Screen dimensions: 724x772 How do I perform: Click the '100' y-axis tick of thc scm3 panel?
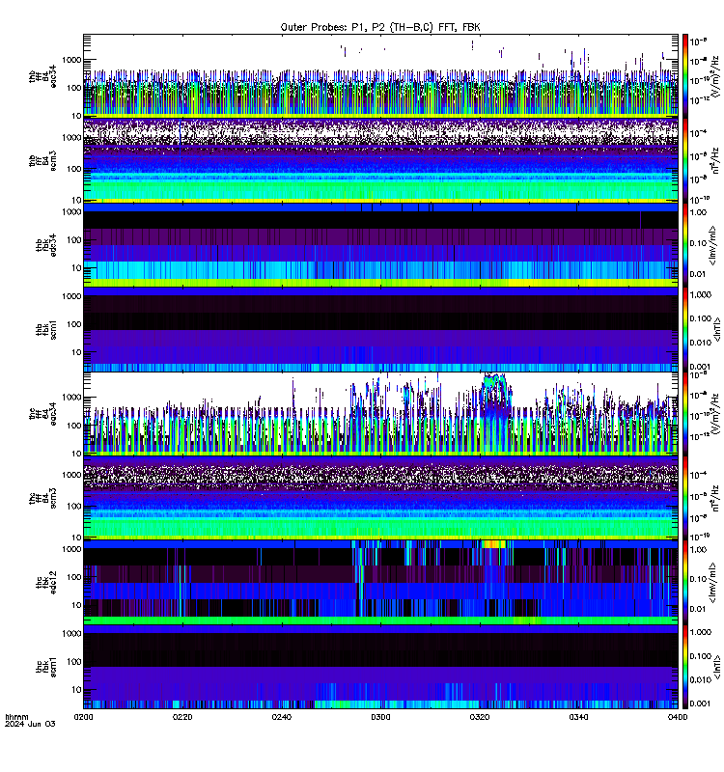click(x=74, y=506)
